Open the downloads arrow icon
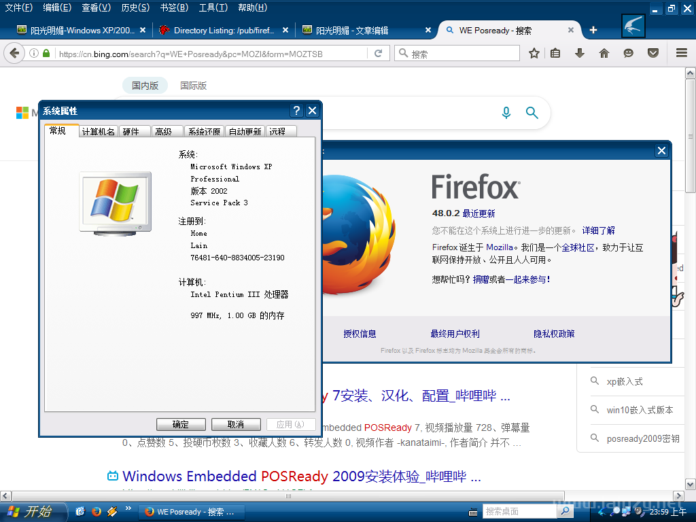Viewport: 696px width, 522px height. 579,54
